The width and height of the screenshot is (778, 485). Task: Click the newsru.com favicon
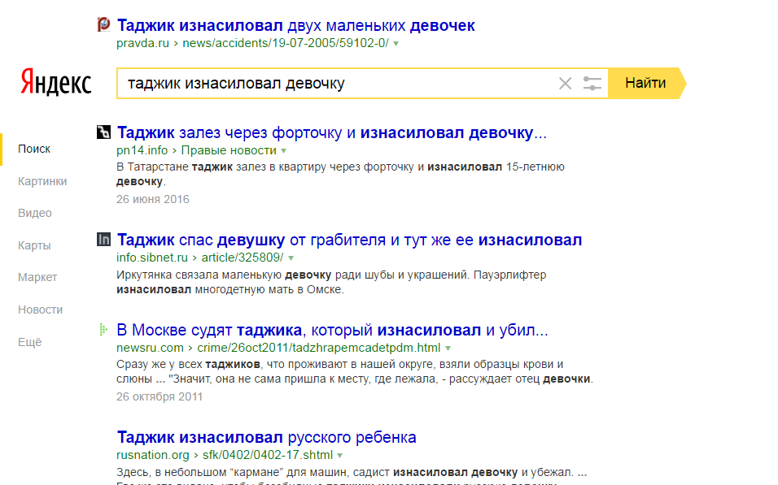click(x=103, y=330)
